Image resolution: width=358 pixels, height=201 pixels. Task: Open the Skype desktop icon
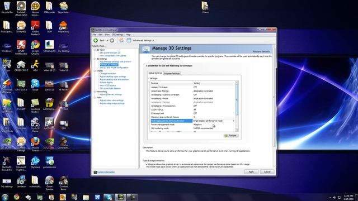click(35, 85)
